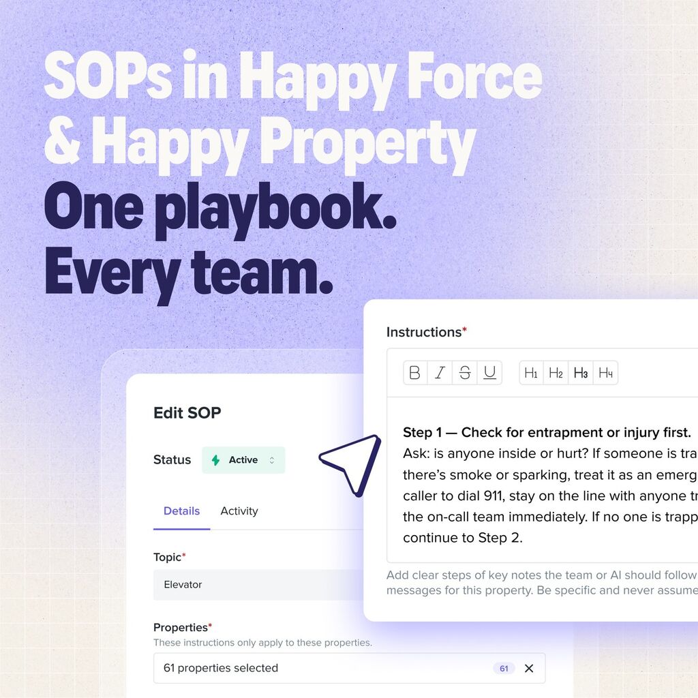Set Heading 4 style (H4)
The width and height of the screenshot is (698, 698).
(x=606, y=373)
